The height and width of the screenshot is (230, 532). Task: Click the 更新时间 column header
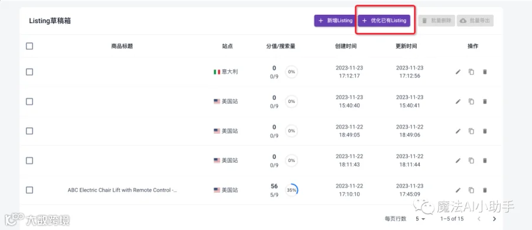pyautogui.click(x=406, y=46)
